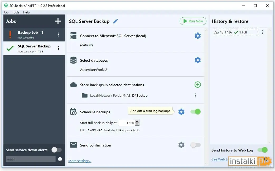The image size is (275, 171).
Task: Click the server icon beside Connect heading
Action: (73, 36)
